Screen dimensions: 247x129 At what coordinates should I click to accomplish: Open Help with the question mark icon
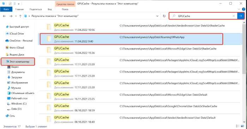point(243,9)
